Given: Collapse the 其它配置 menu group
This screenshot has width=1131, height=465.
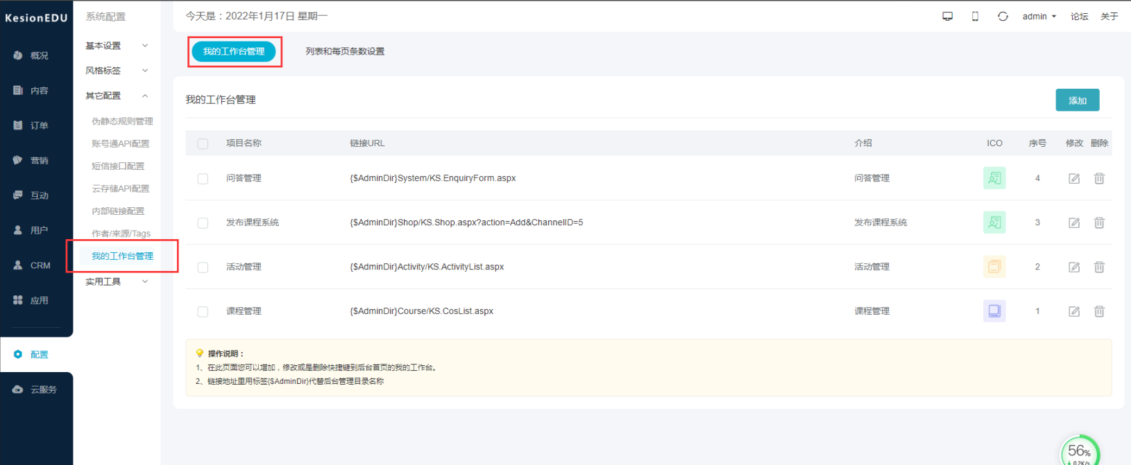Looking at the screenshot, I should 117,96.
